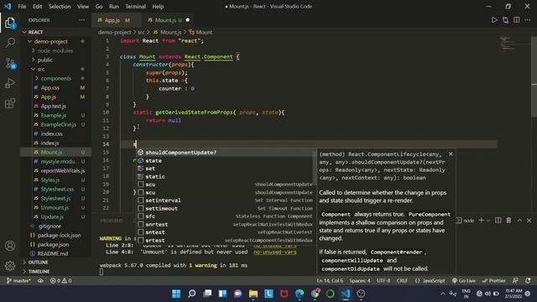Click the feedback icon in status bar

pyautogui.click(x=515, y=281)
